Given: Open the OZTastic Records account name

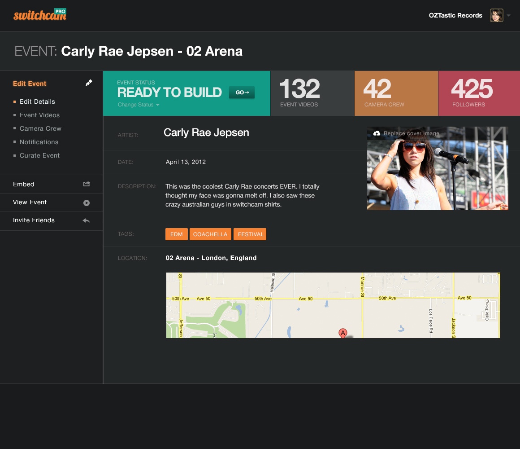Looking at the screenshot, I should (455, 15).
